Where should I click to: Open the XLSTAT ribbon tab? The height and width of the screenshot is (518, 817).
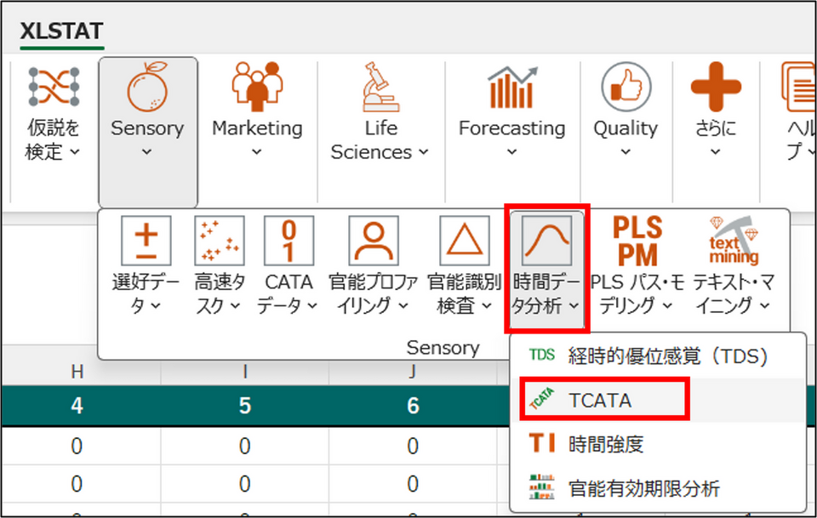click(x=61, y=31)
